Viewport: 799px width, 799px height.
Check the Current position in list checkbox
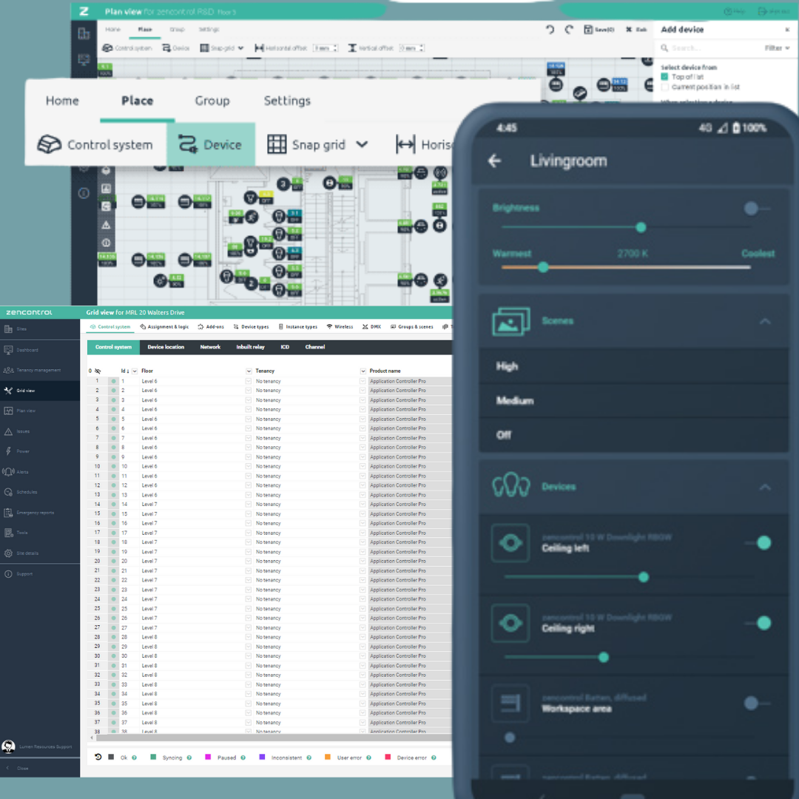[x=664, y=87]
